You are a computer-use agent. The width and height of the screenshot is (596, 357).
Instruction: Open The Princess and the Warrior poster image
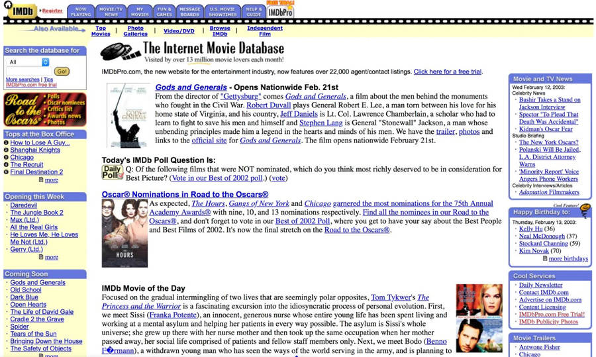click(479, 318)
